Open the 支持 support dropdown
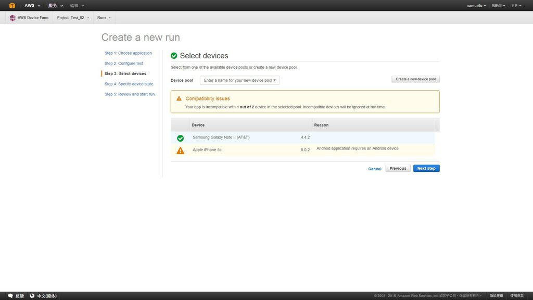The width and height of the screenshot is (533, 300). coord(516,6)
